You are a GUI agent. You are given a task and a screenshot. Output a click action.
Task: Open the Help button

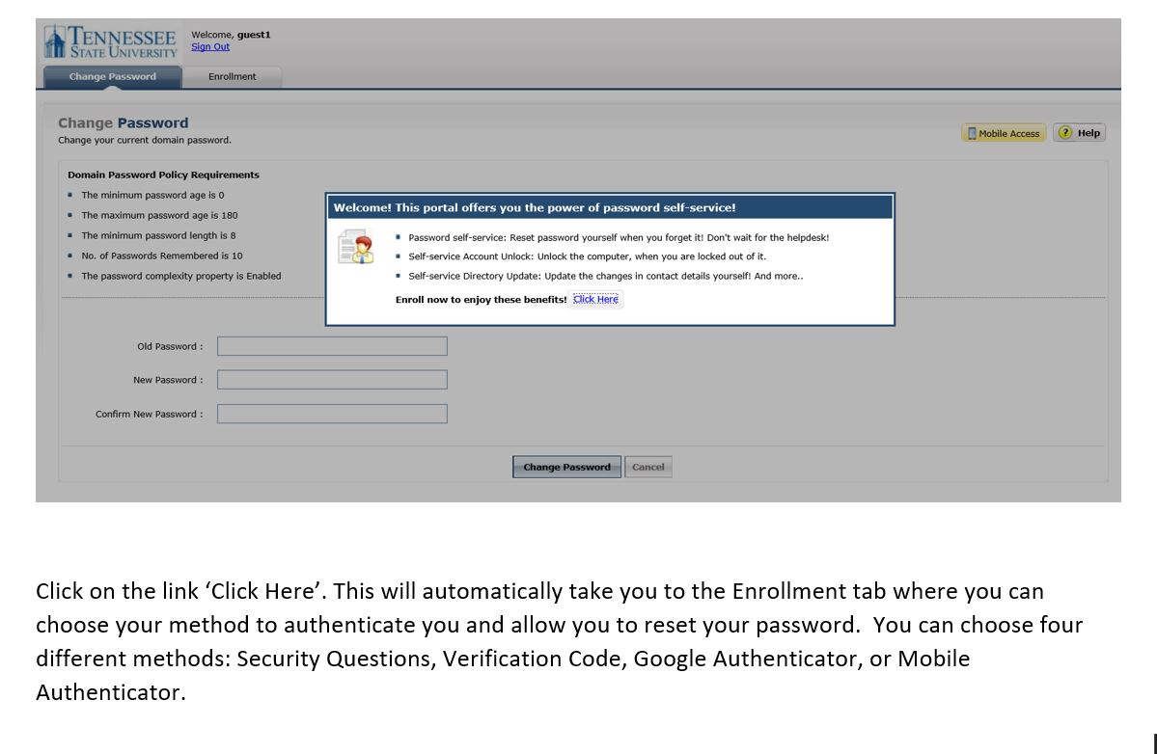(x=1080, y=133)
